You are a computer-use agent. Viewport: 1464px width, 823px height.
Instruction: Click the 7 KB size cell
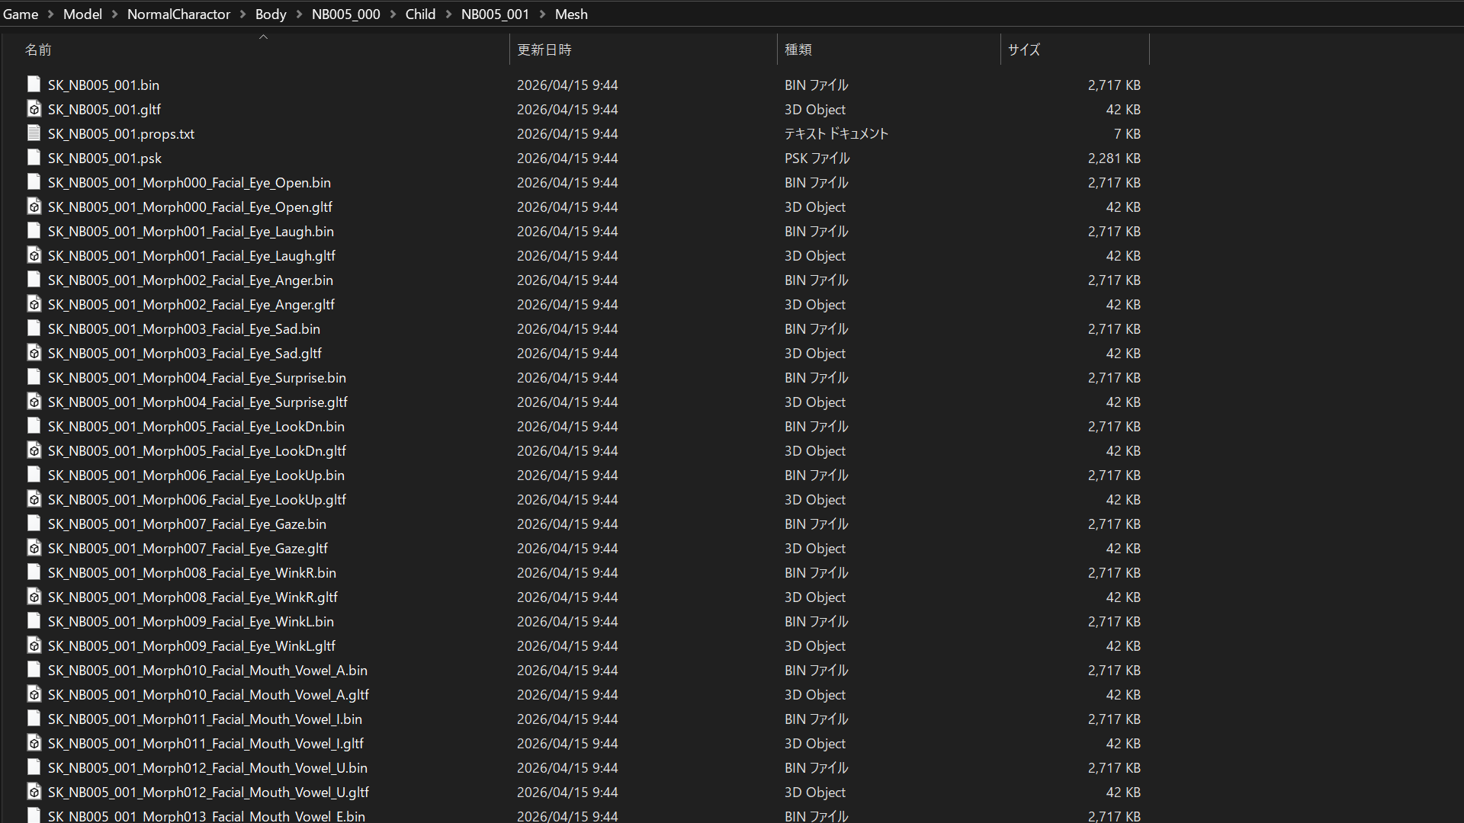[1127, 134]
